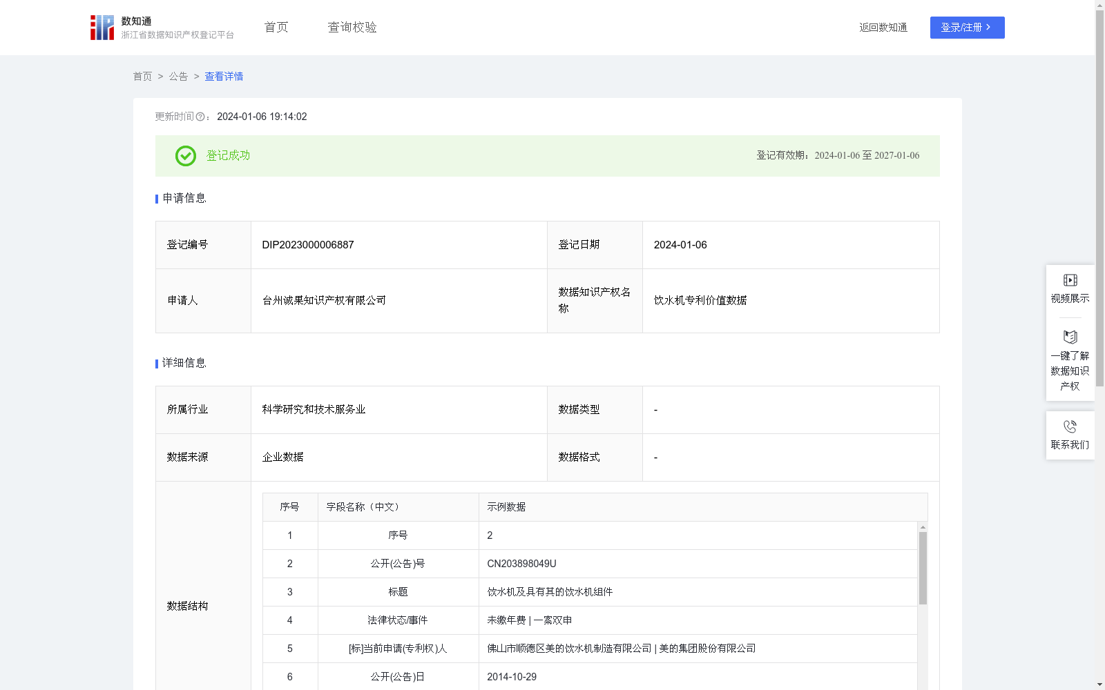Click the 数据格式 label cell
This screenshot has width=1105, height=690.
pos(595,457)
